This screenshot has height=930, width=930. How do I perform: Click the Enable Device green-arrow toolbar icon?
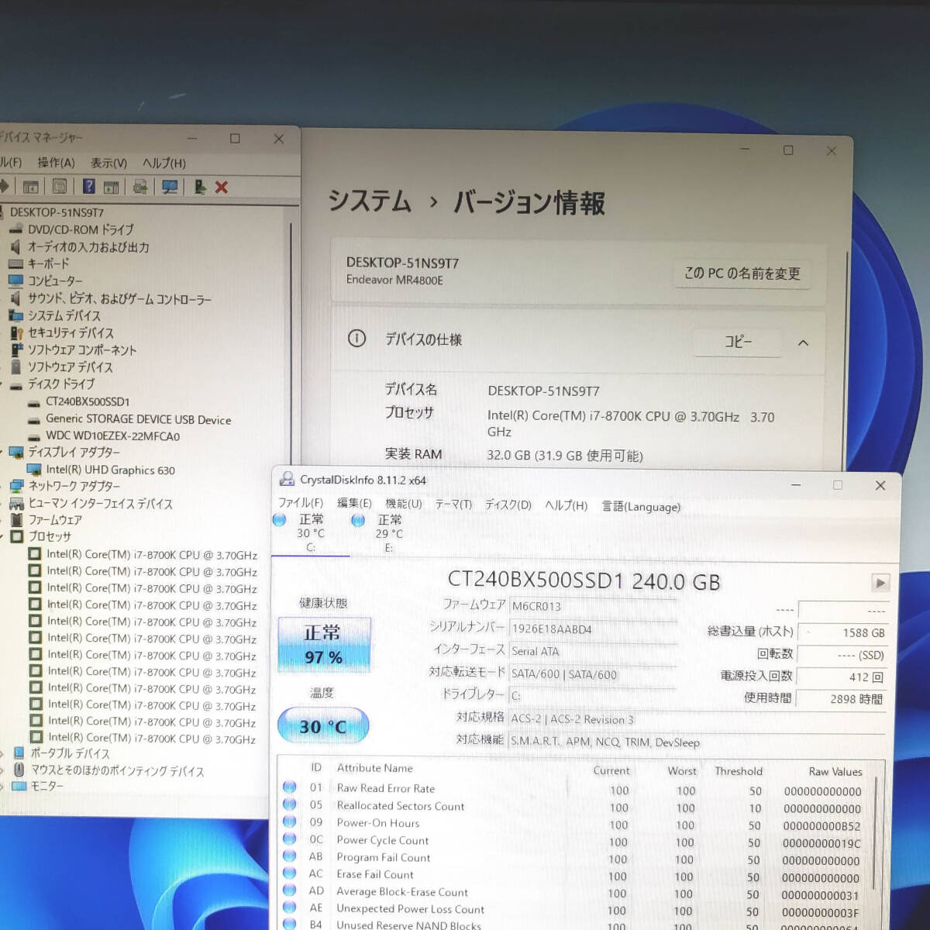[199, 187]
